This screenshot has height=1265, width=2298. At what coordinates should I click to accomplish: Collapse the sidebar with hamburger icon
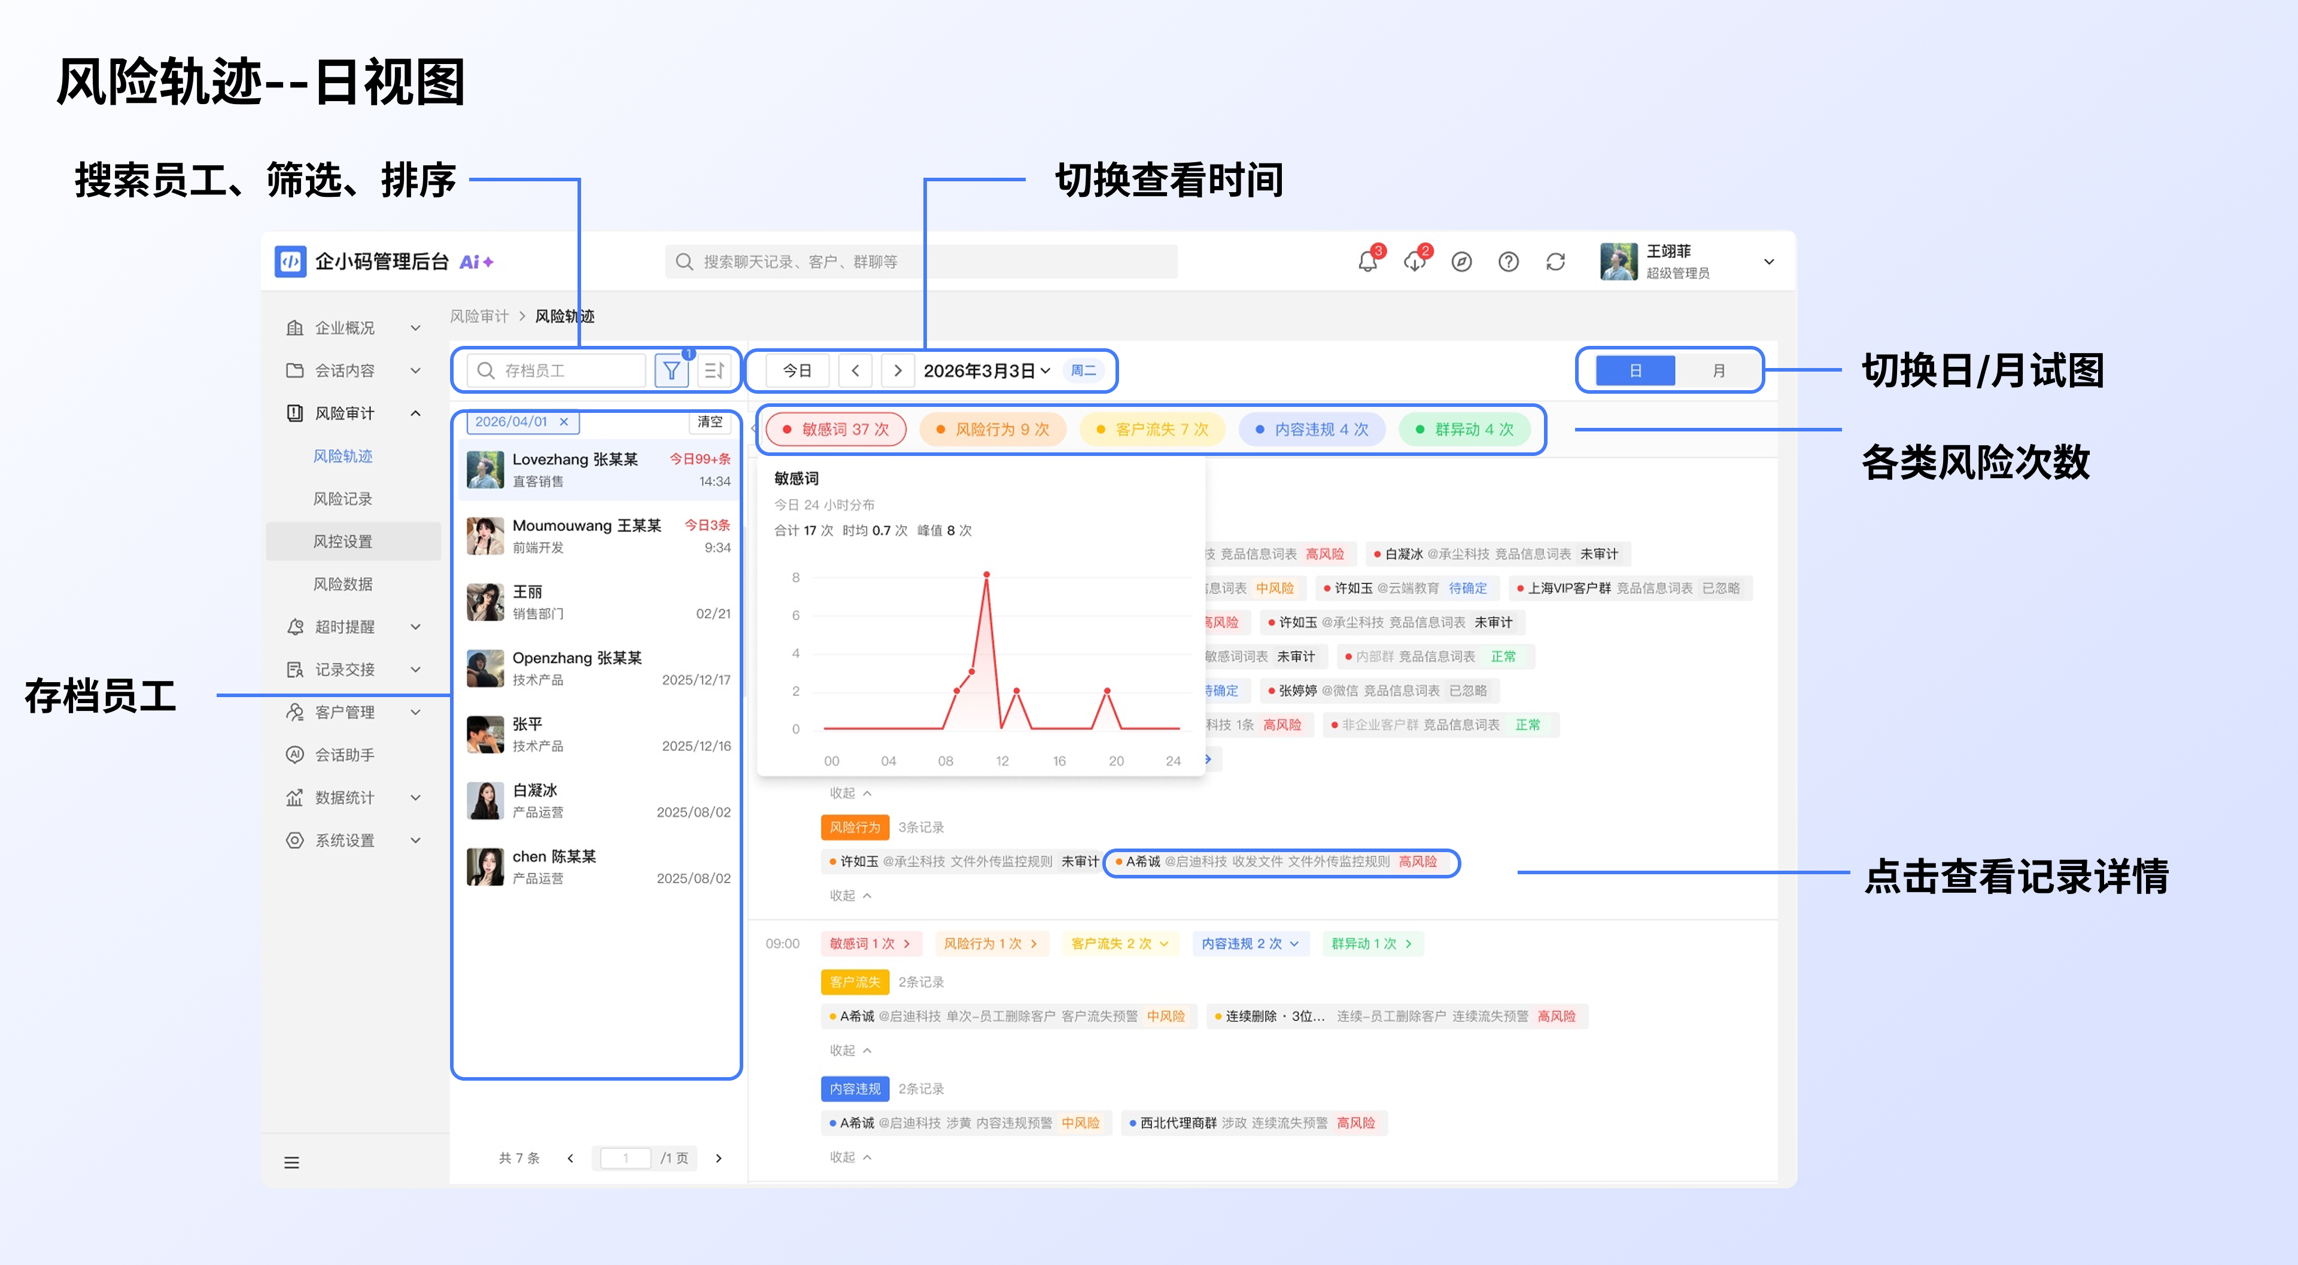(x=291, y=1163)
